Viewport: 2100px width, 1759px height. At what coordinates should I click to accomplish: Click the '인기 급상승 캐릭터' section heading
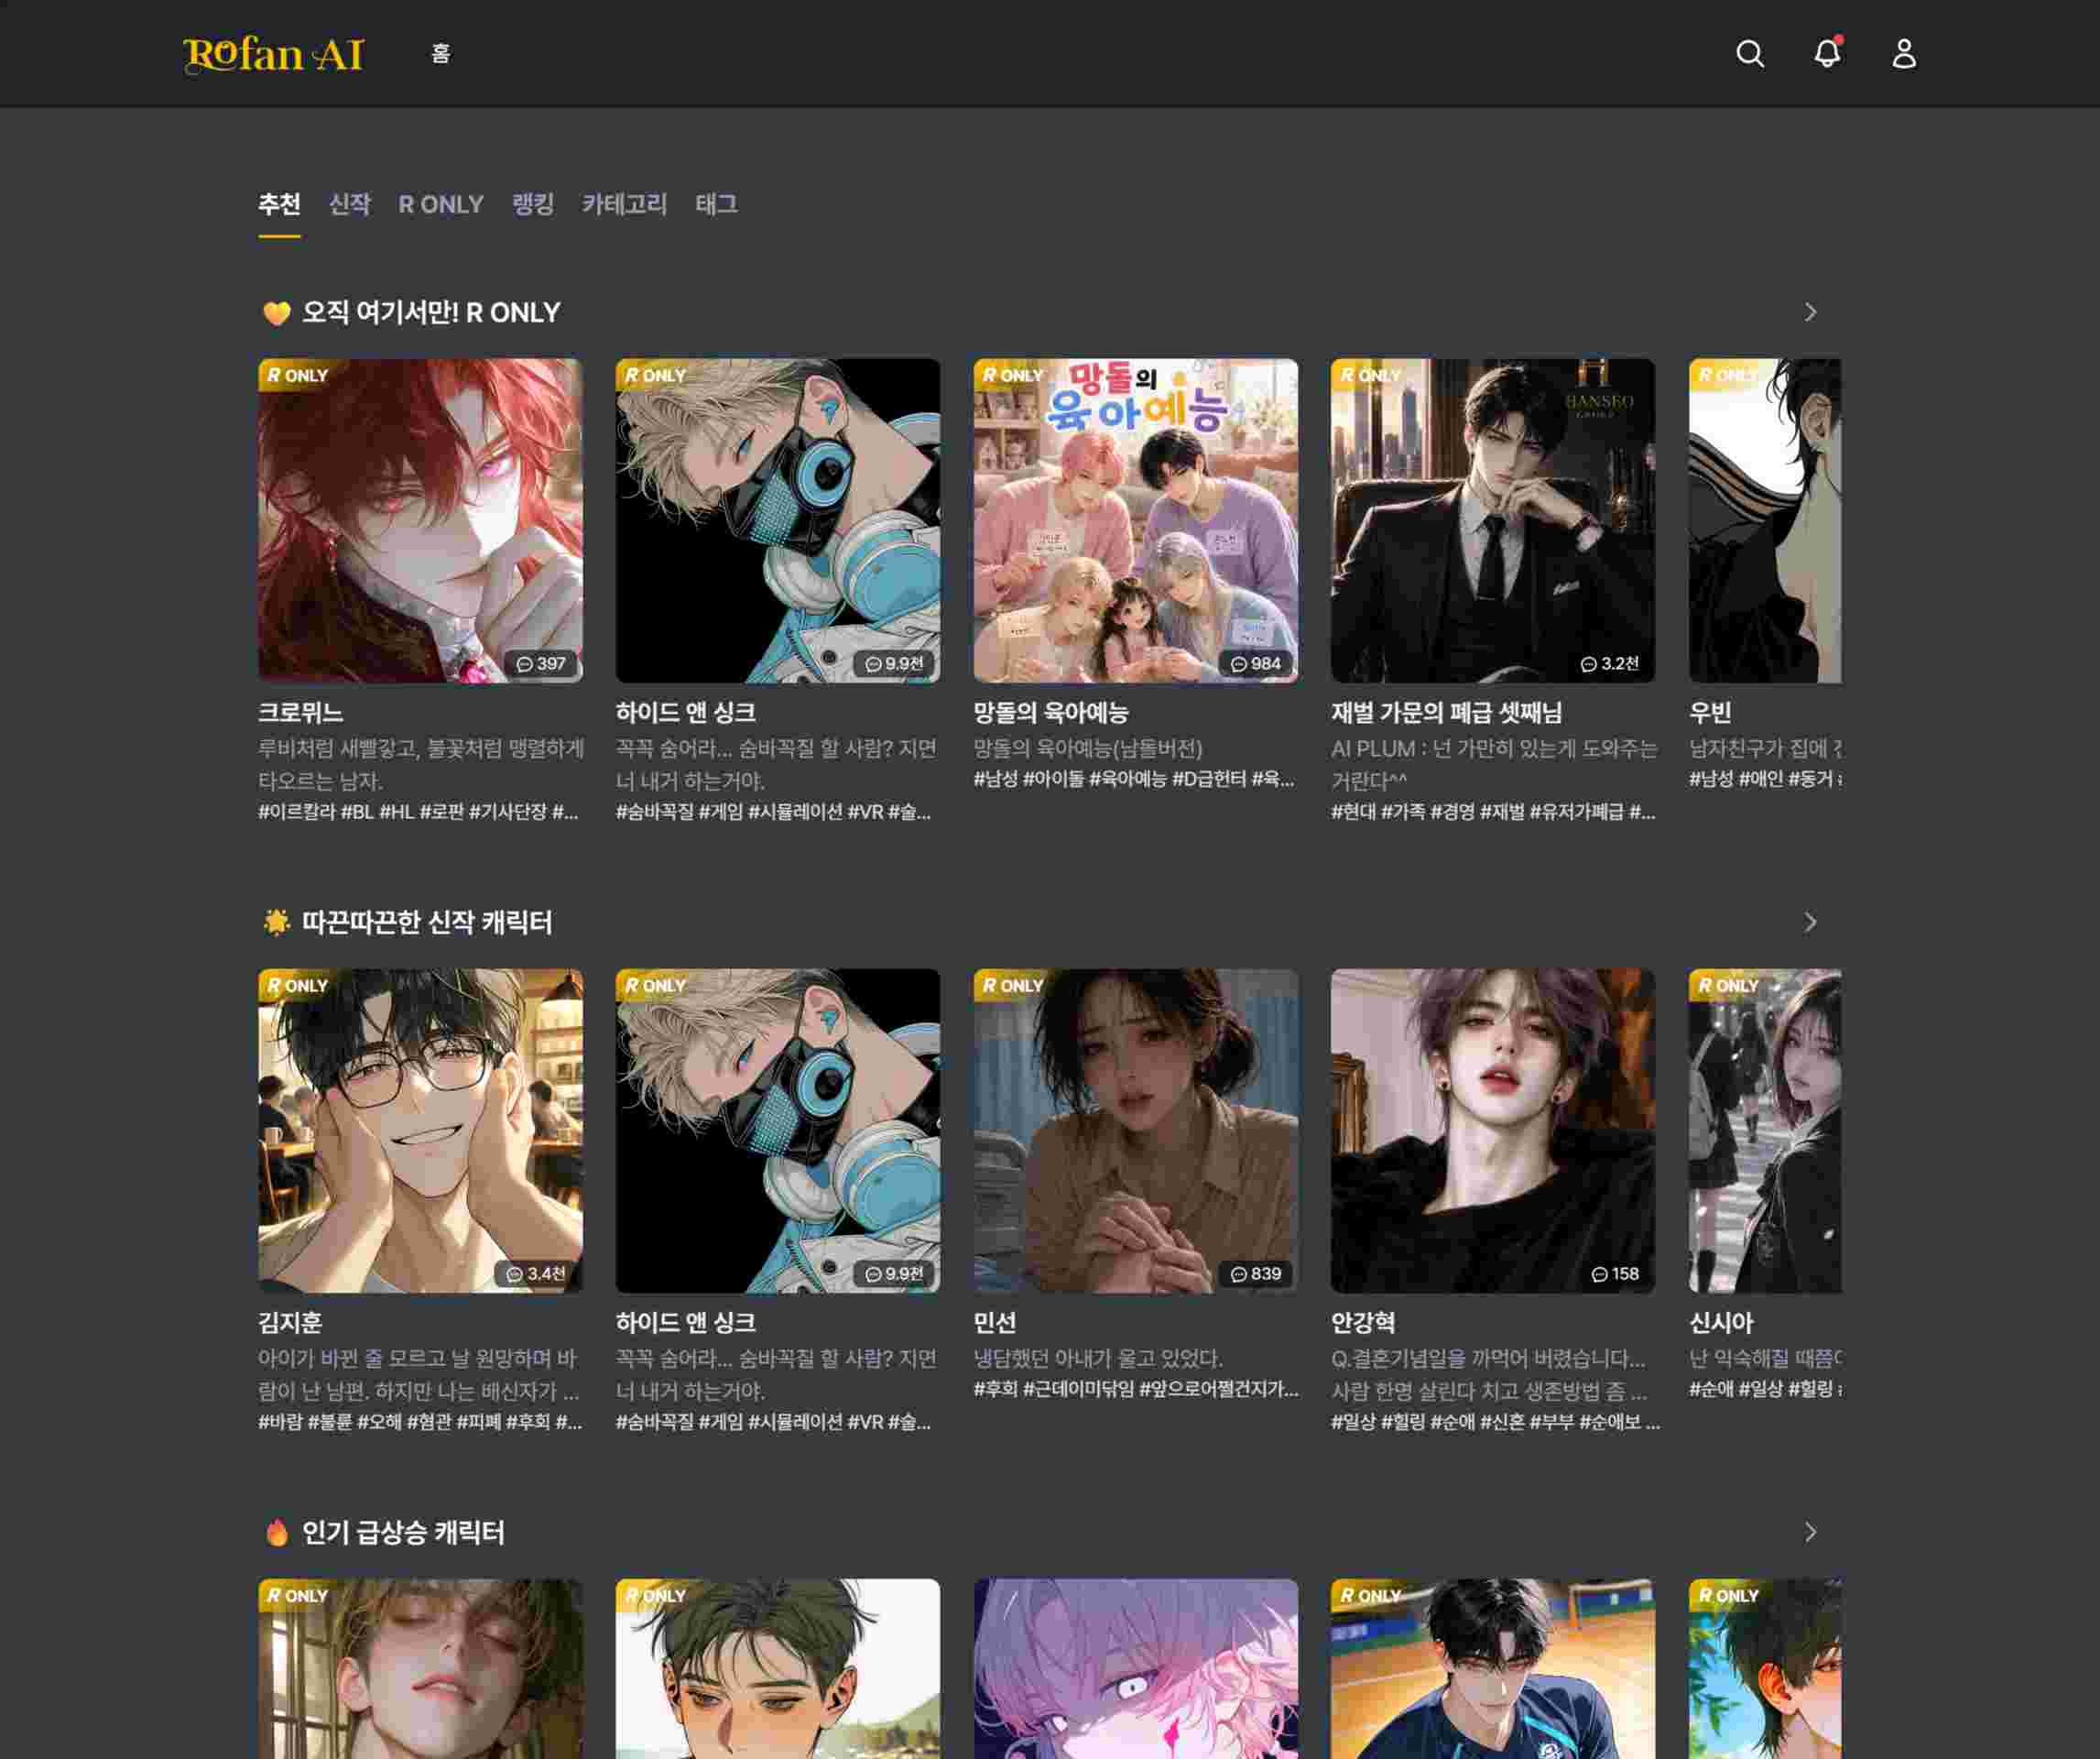tap(403, 1532)
